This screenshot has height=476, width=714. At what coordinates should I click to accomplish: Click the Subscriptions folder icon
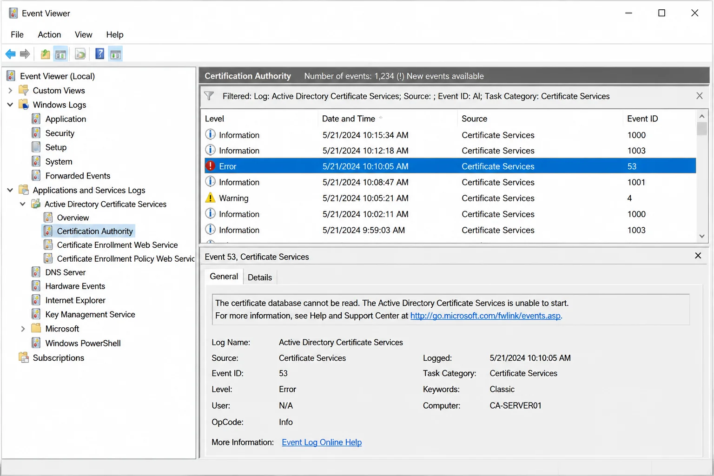pos(24,357)
